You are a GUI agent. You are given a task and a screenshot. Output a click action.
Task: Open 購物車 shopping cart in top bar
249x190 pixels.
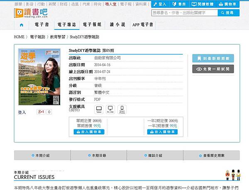pyautogui.click(x=227, y=4)
